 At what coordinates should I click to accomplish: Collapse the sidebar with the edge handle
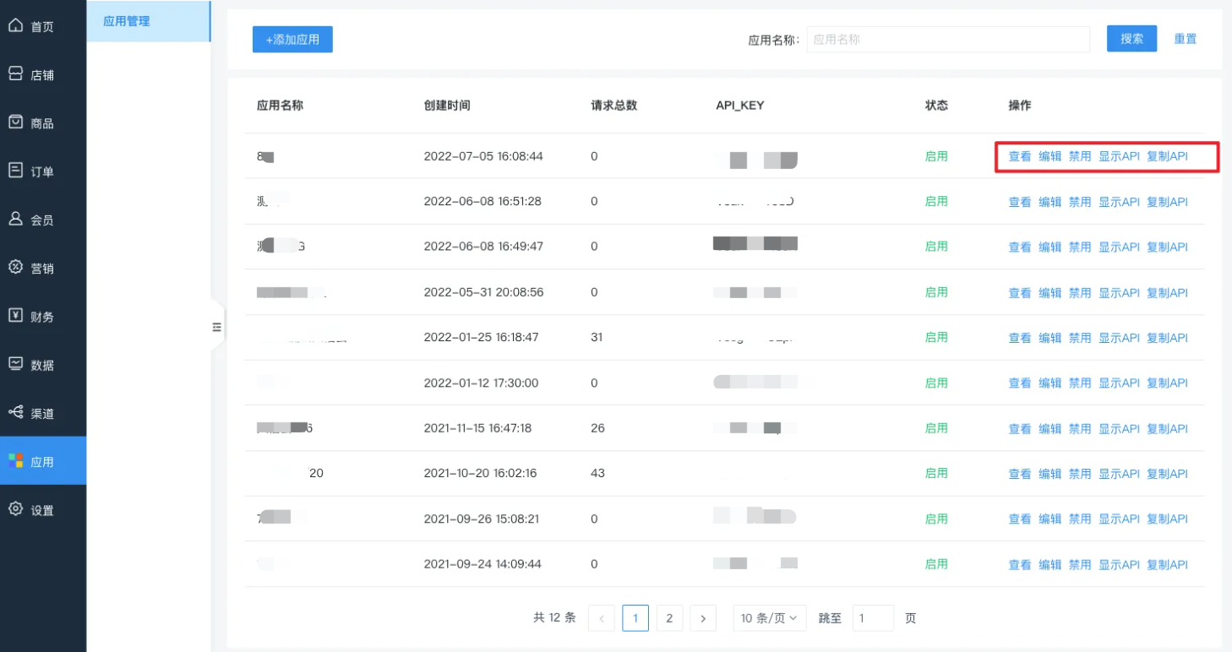click(x=217, y=325)
